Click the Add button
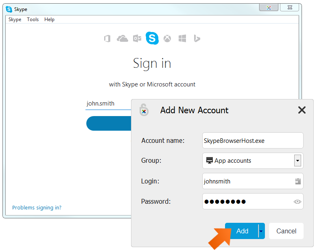The height and width of the screenshot is (250, 317). 242,231
